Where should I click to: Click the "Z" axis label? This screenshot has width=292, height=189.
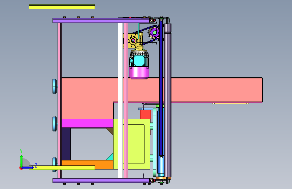pos(36,165)
